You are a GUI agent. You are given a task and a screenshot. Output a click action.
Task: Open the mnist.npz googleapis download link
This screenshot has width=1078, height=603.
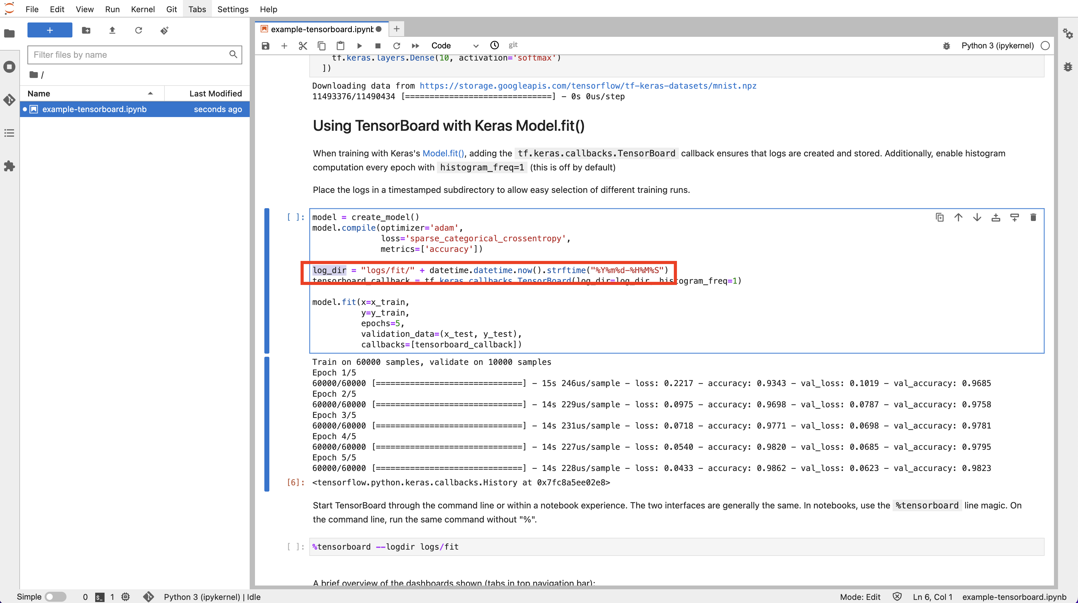(588, 86)
